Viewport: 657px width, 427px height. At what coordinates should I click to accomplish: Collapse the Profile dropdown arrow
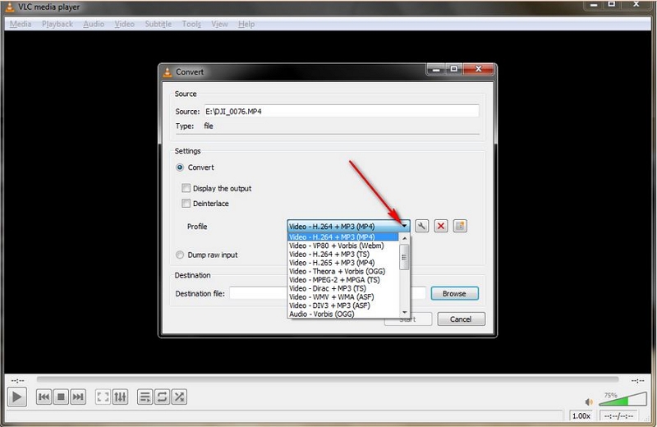point(404,226)
